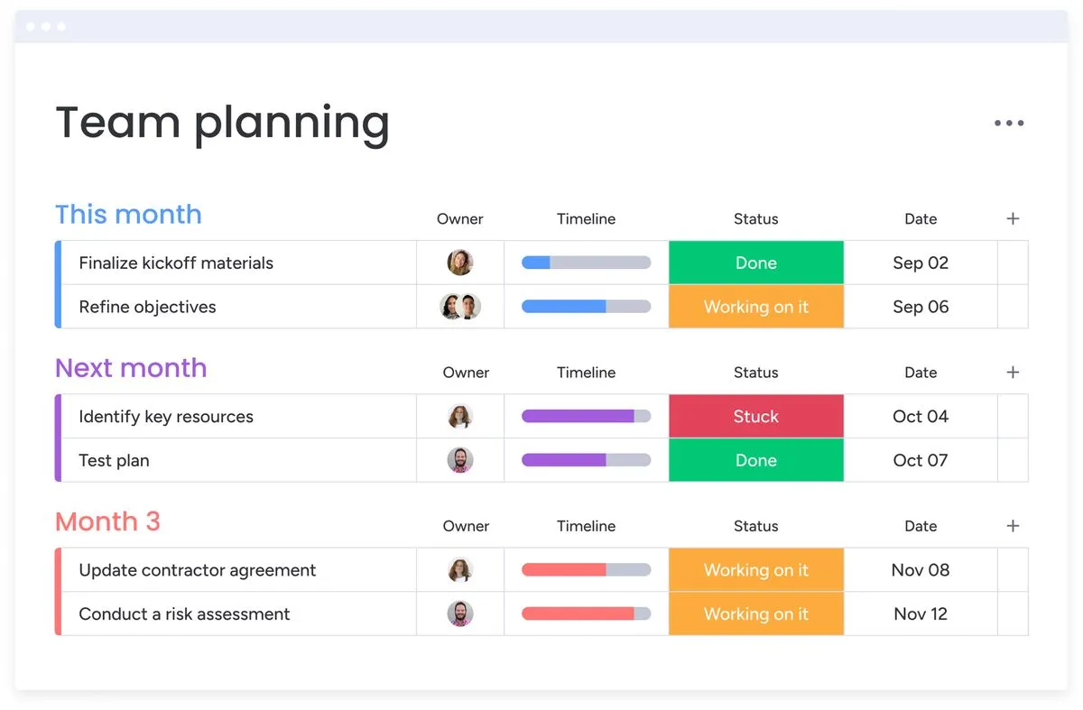This screenshot has width=1083, height=710.
Task: Click owner avatar for Test plan
Action: (x=460, y=460)
